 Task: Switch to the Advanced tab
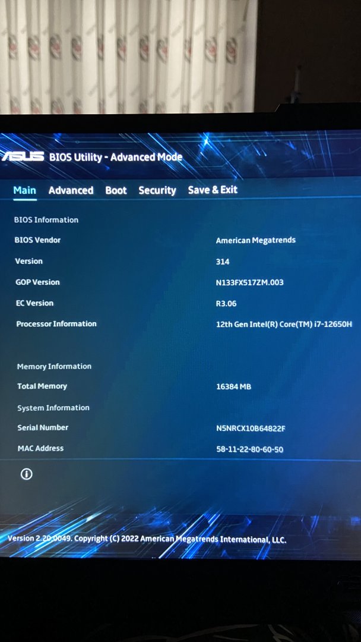click(71, 190)
